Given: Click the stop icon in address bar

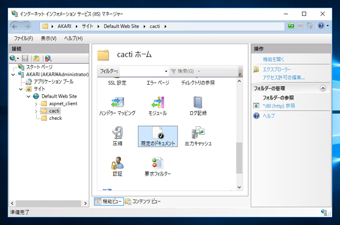Looking at the screenshot, I should tap(300, 26).
